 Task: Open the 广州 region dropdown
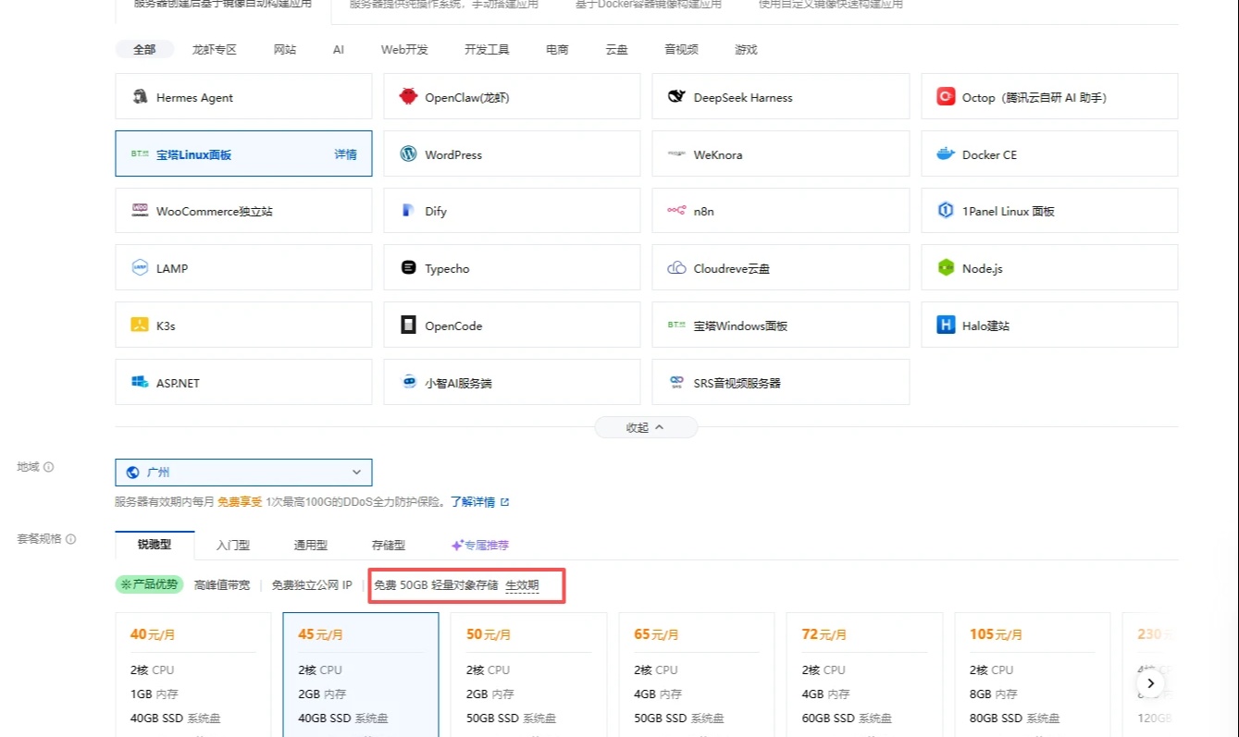[x=243, y=473]
